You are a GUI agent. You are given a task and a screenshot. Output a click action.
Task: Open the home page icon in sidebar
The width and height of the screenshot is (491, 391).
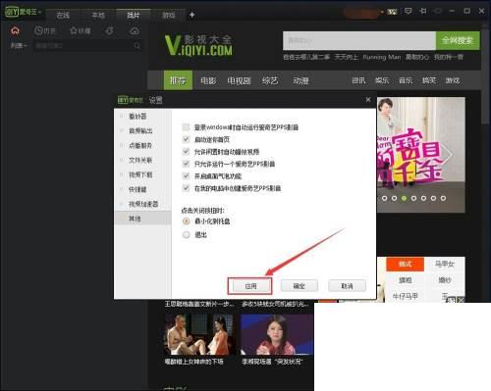(15, 30)
